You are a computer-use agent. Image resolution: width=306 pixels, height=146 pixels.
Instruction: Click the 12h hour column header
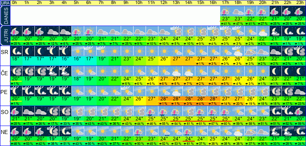(x=164, y=3)
